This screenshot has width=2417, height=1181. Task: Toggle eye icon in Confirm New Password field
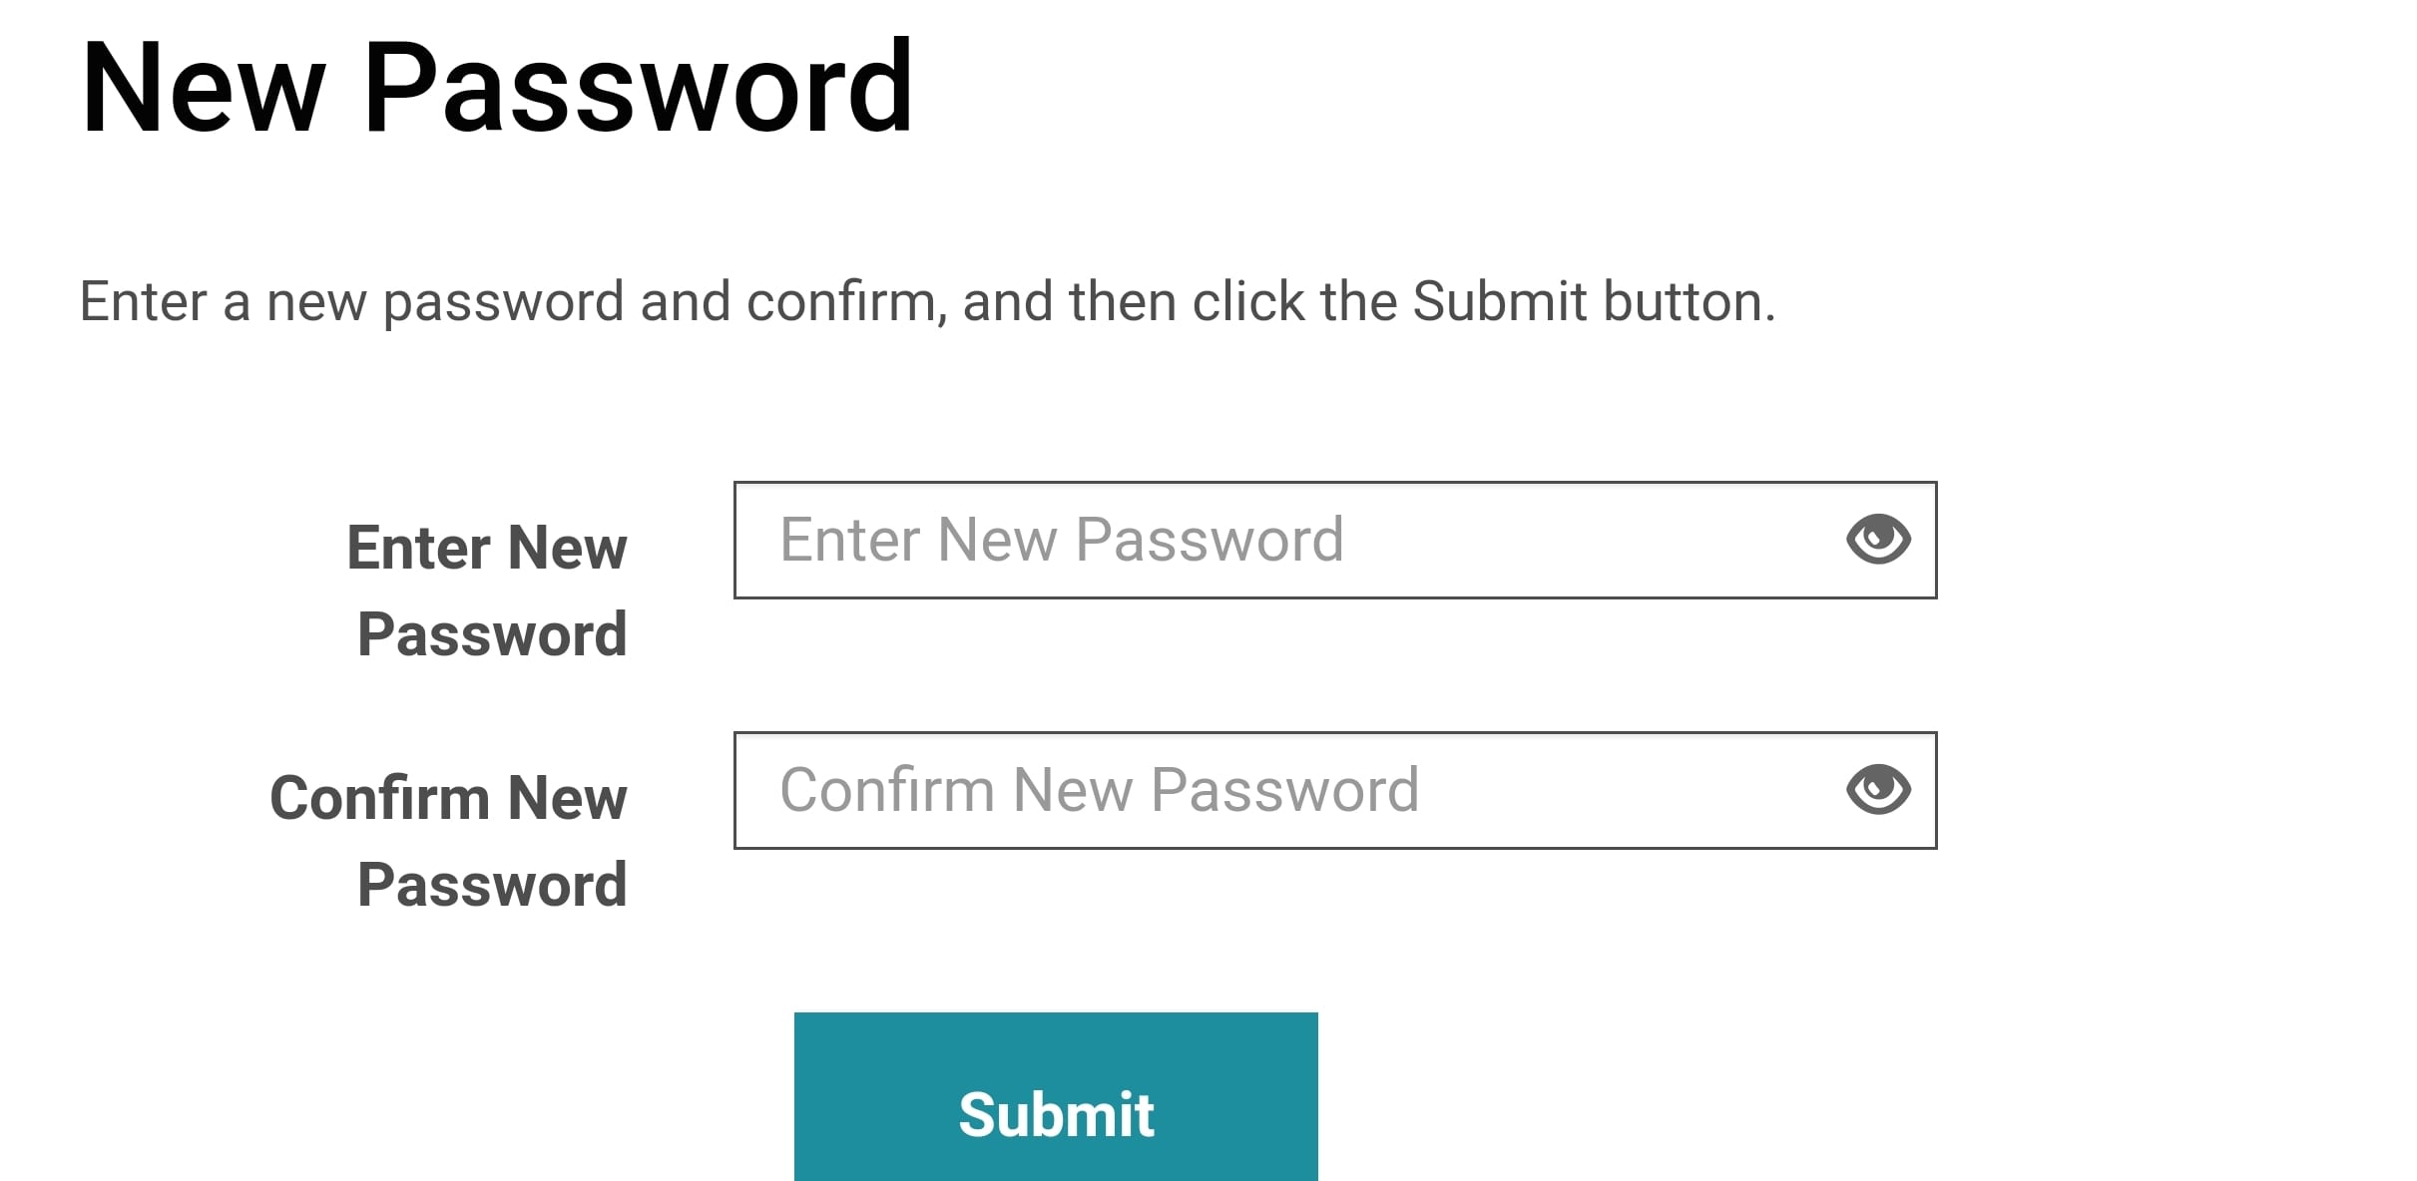point(1877,790)
